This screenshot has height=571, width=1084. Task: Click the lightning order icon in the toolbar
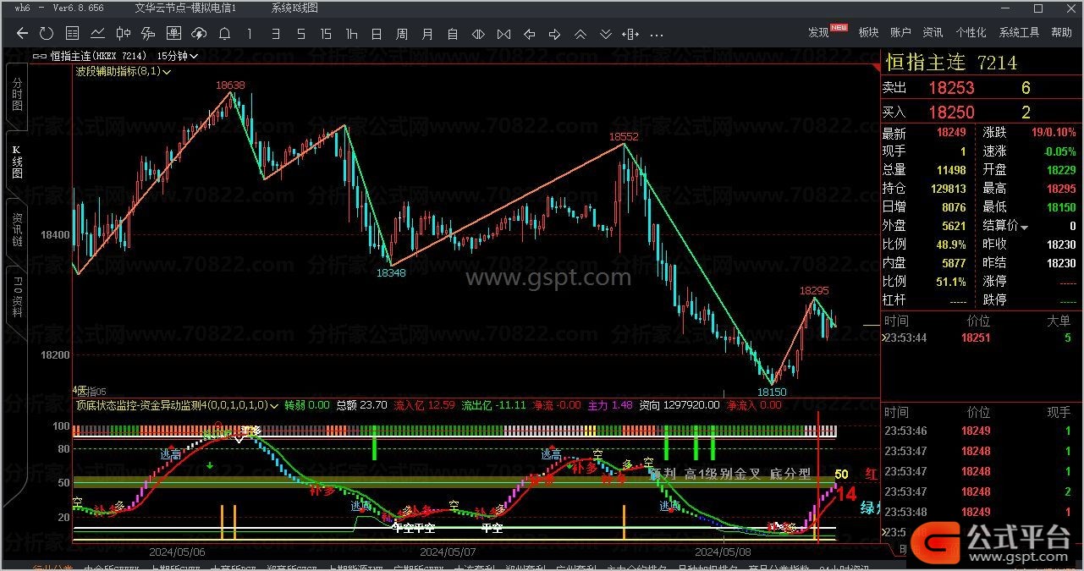click(x=148, y=34)
